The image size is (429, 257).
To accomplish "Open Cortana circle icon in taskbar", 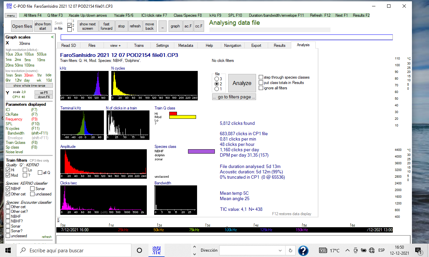I will [139, 250].
